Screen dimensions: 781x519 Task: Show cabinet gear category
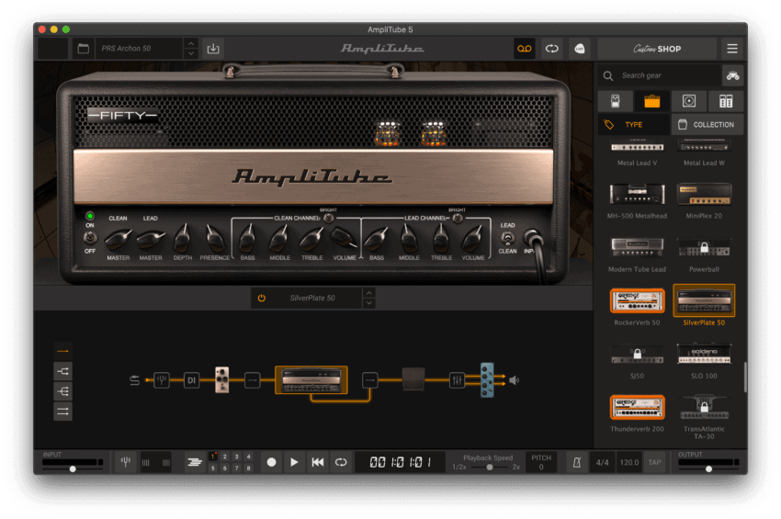[689, 102]
